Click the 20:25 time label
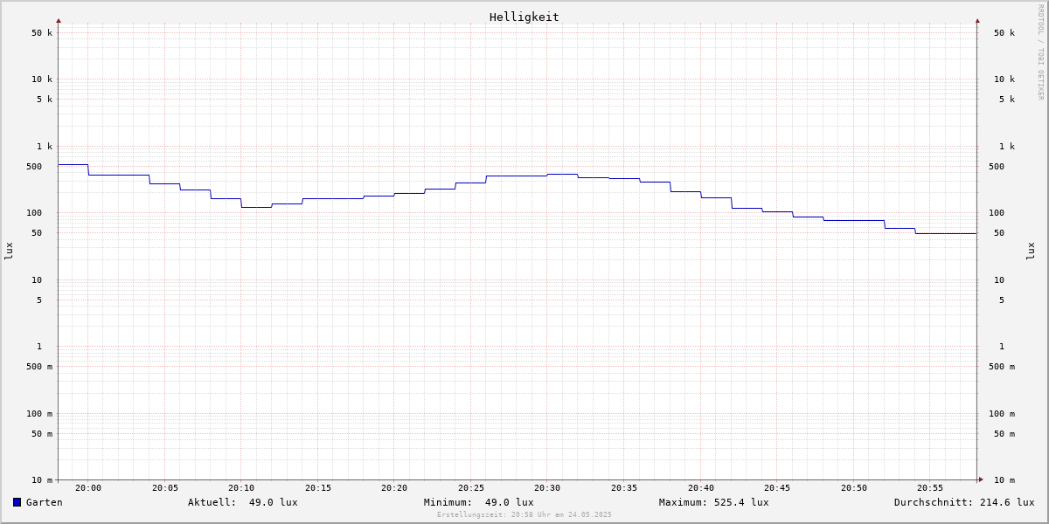The width and height of the screenshot is (1049, 524). (x=471, y=488)
